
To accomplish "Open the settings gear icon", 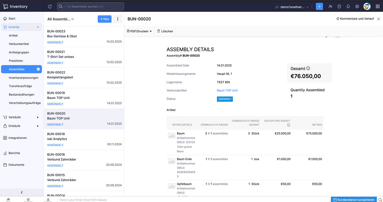I will coord(357,6).
